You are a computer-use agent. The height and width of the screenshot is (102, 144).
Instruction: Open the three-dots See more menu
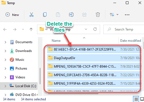(127, 15)
